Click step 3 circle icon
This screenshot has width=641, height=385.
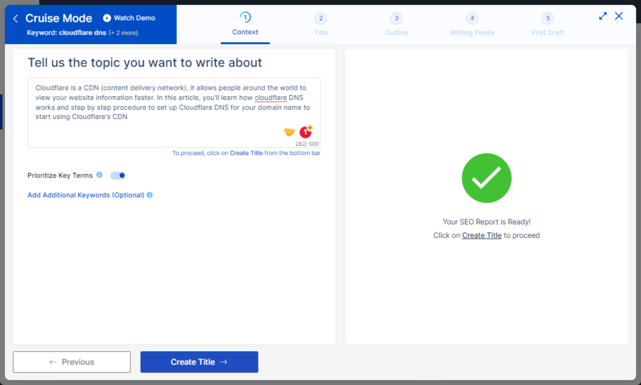[x=396, y=18]
